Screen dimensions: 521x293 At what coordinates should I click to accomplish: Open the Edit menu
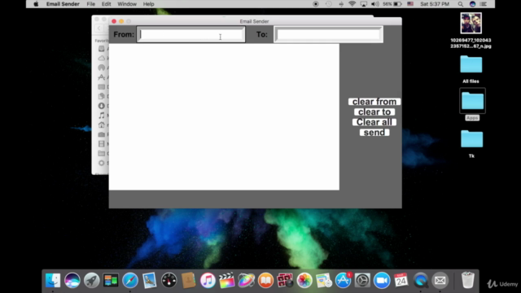(106, 4)
